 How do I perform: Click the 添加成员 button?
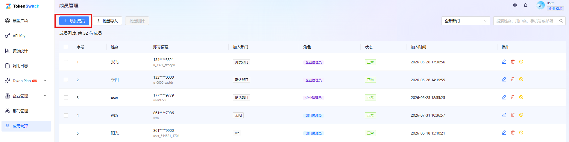pos(74,21)
